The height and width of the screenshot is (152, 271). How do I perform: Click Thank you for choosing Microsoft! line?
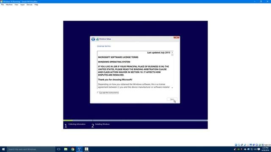pyautogui.click(x=115, y=80)
